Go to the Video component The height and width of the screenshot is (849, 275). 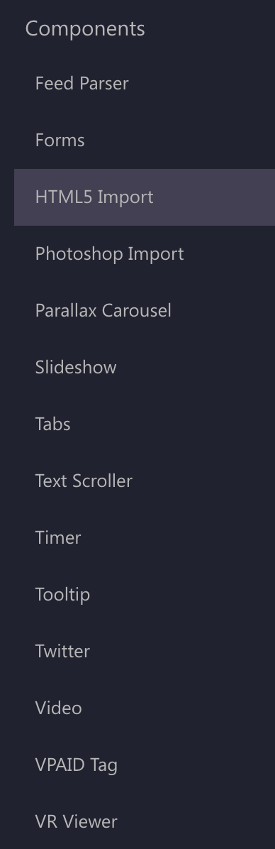click(145, 708)
